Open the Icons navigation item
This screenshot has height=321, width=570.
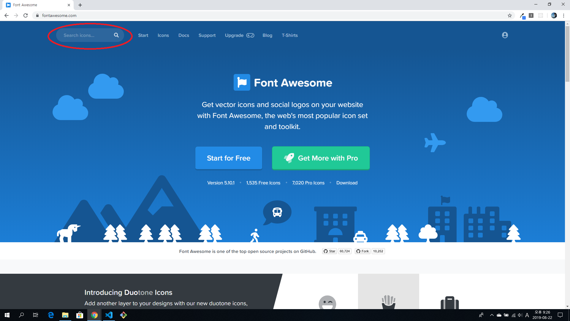tap(163, 35)
